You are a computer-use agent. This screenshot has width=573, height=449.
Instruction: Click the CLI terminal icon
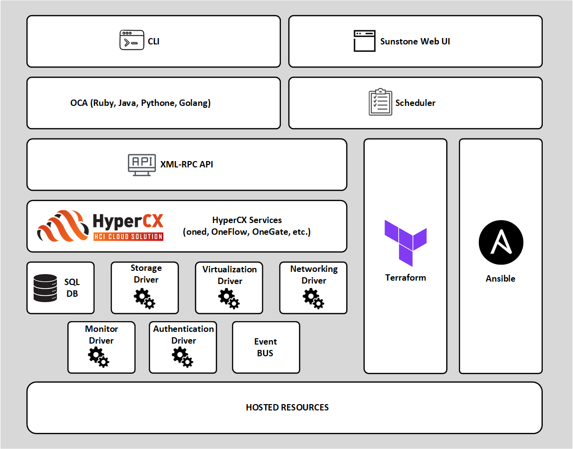[132, 40]
